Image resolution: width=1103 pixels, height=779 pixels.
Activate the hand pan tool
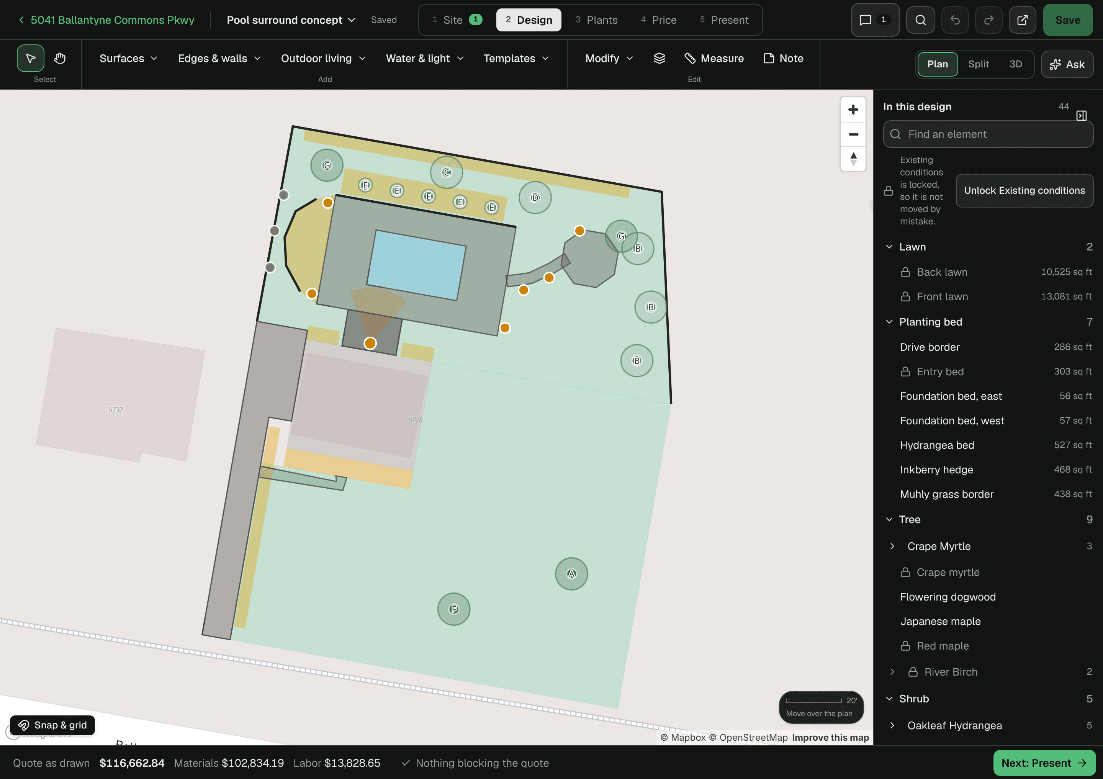60,59
